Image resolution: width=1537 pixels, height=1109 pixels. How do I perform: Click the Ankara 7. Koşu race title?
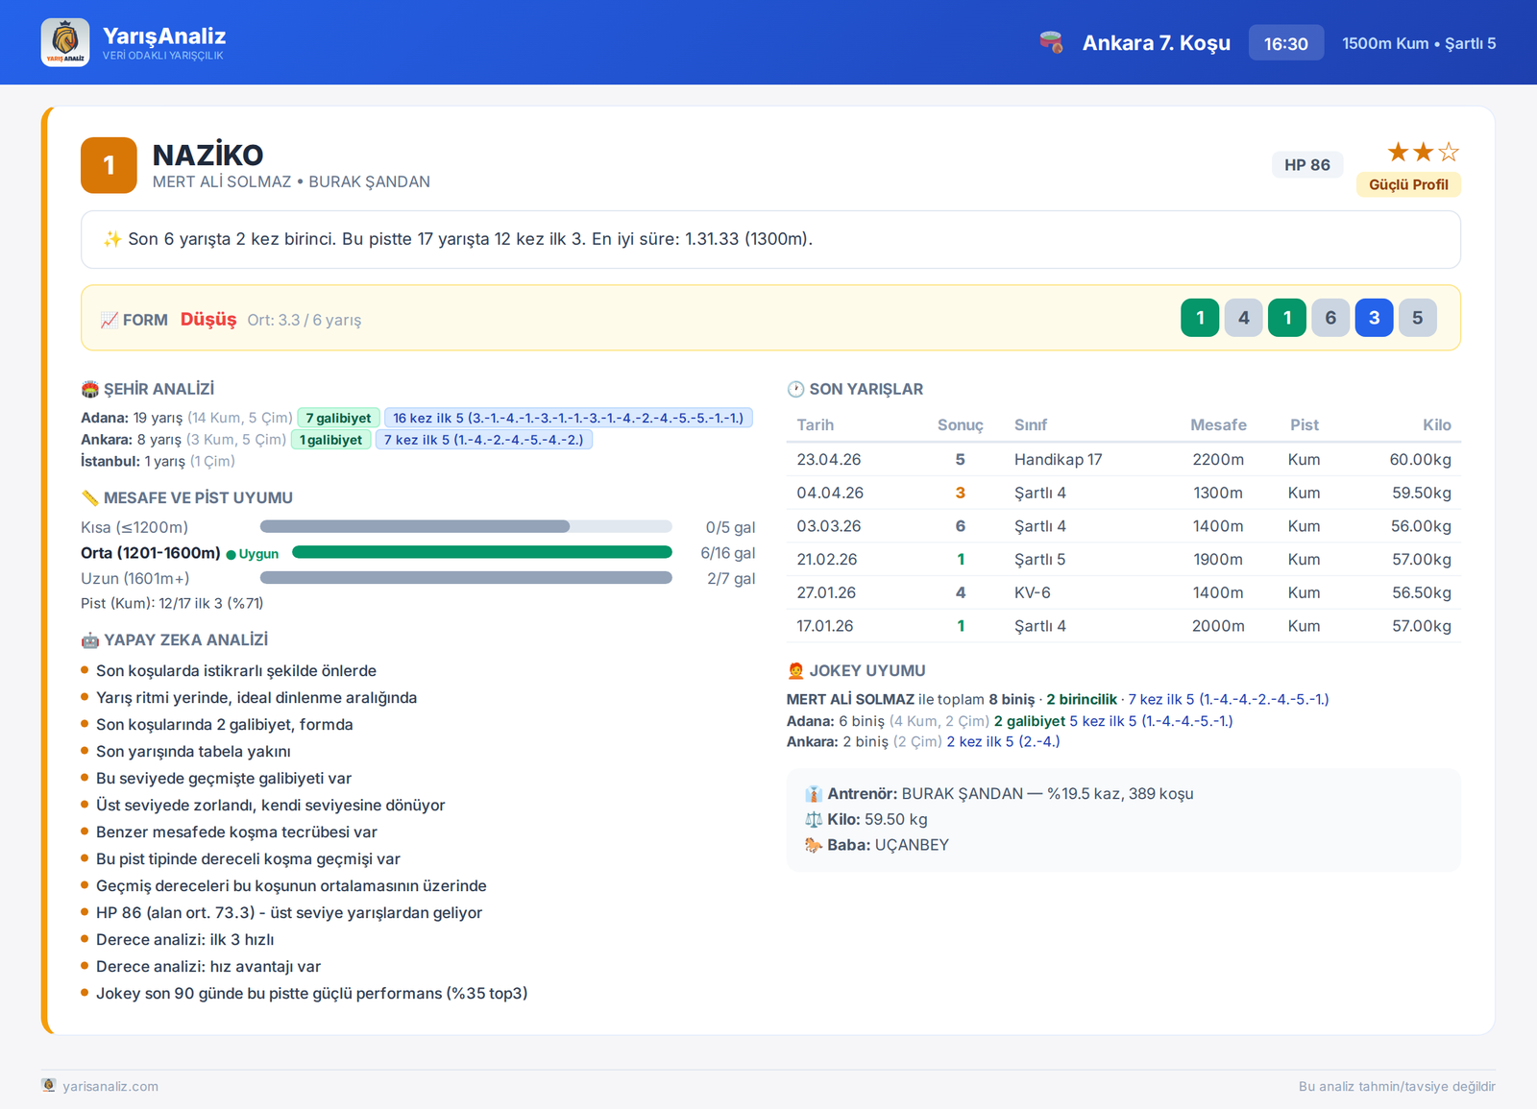1157,43
